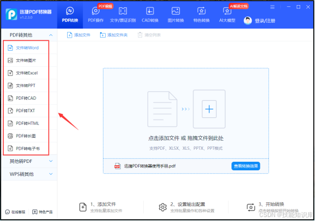315x221 pixels.
Task: Collapse the PDF转其他 section
Action: tap(51, 35)
